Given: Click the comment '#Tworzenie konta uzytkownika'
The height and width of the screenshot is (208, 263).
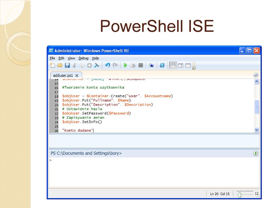Looking at the screenshot, I should [x=93, y=87].
